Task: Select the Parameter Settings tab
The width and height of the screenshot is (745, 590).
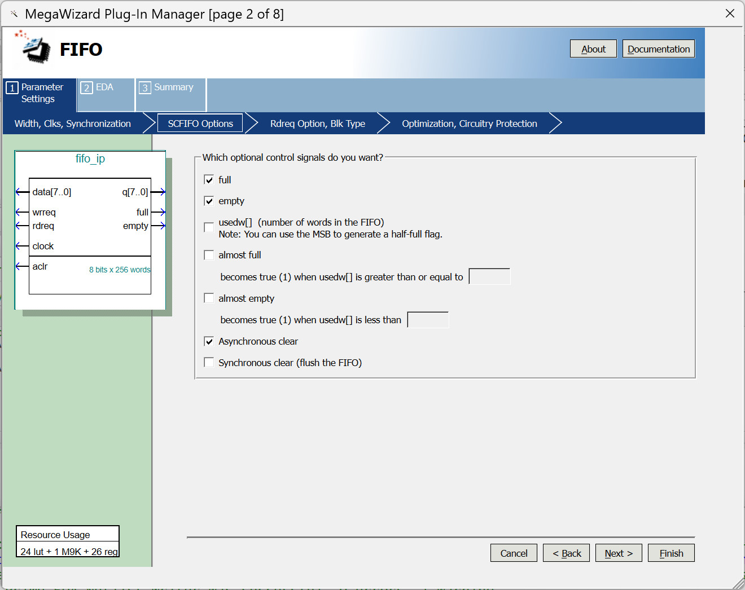Action: (x=40, y=93)
